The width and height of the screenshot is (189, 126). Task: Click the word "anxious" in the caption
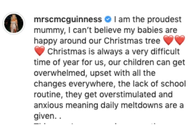(x=48, y=105)
